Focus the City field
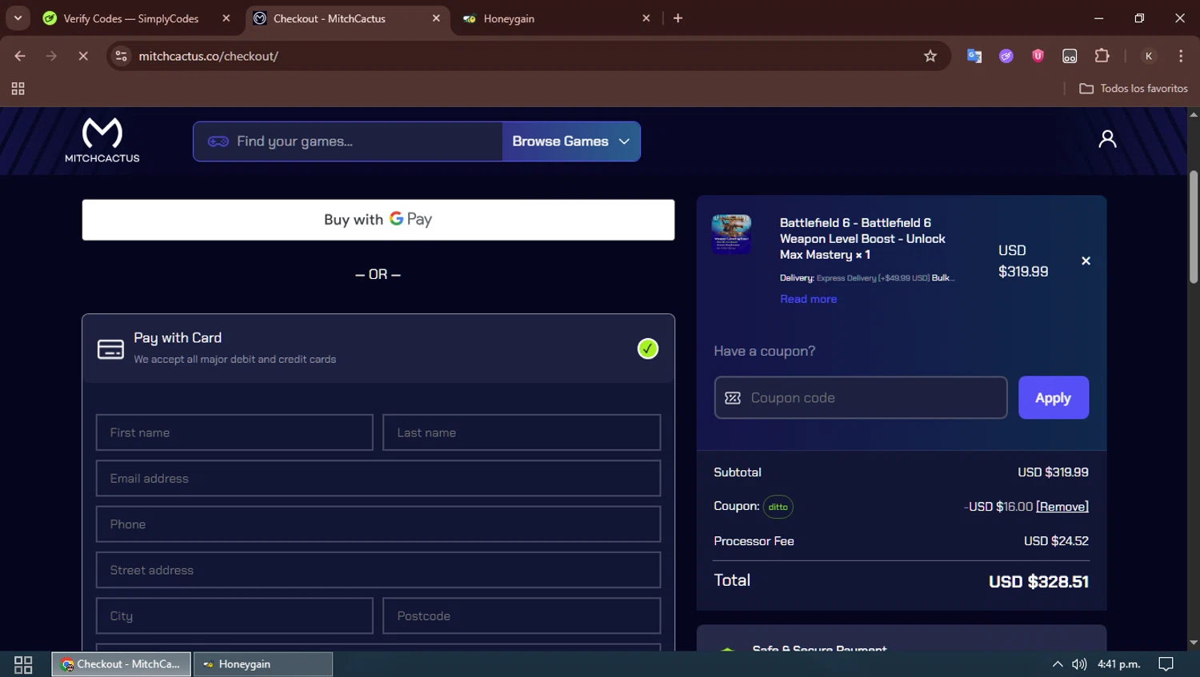1200x677 pixels. 234,616
